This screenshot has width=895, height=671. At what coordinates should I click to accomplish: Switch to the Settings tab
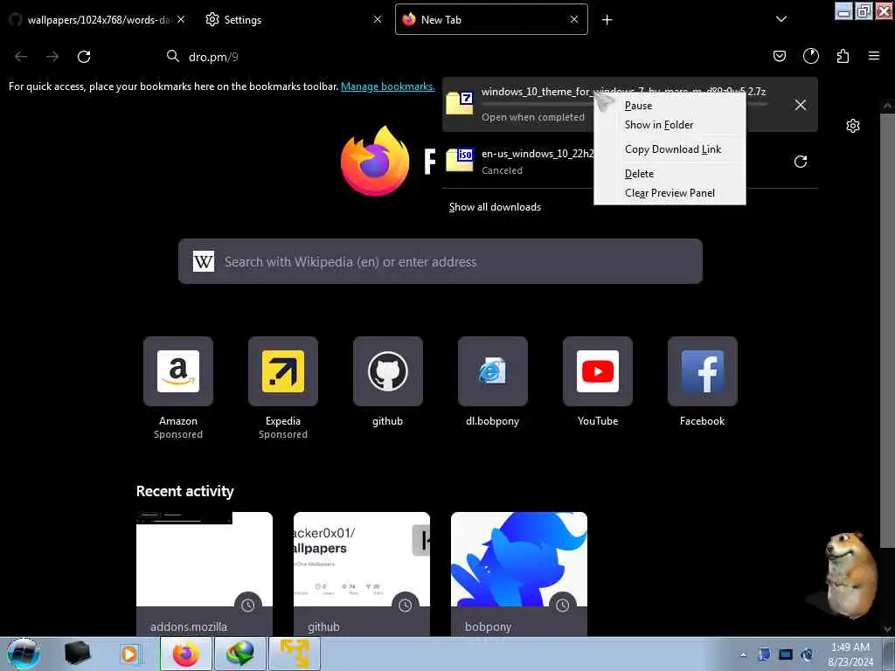point(286,19)
